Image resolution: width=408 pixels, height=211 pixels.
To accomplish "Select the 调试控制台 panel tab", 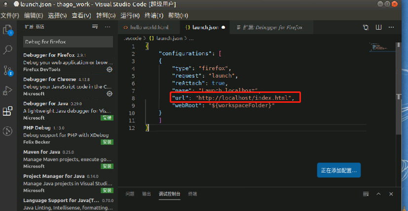I will pyautogui.click(x=170, y=194).
